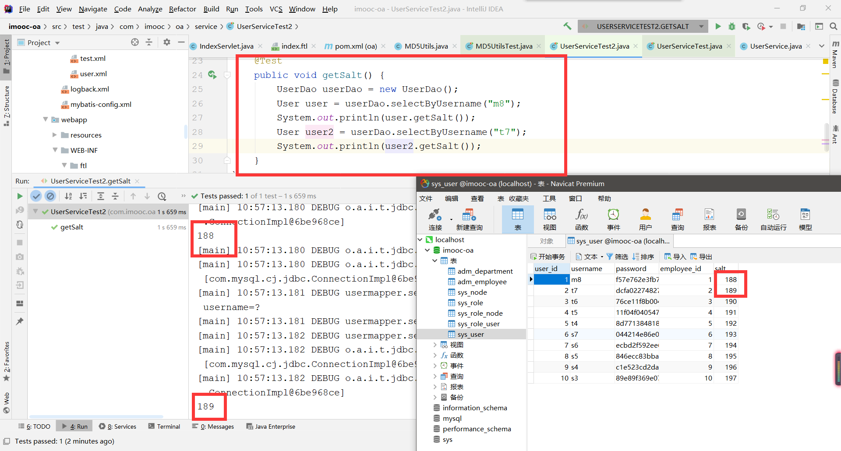The height and width of the screenshot is (451, 841).
Task: Click salt cell 188 for user m8
Action: click(x=726, y=279)
